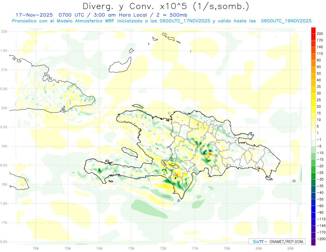This screenshot has height=252, width=326.
Task: Click the yellow colorbar swatch between 25 and 20
Action: tap(314, 103)
